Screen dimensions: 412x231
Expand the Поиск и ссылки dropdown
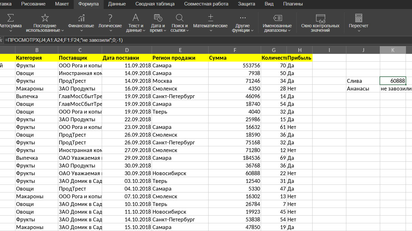click(188, 30)
